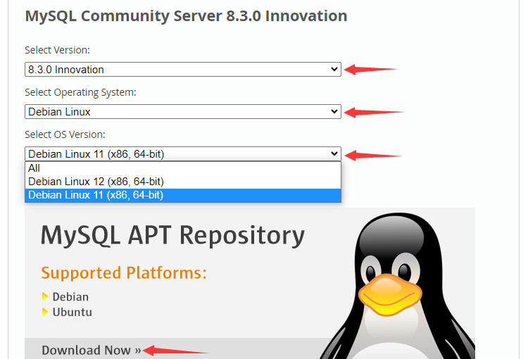The width and height of the screenshot is (528, 359).
Task: Open the Select Operating System dropdown
Action: 183,111
